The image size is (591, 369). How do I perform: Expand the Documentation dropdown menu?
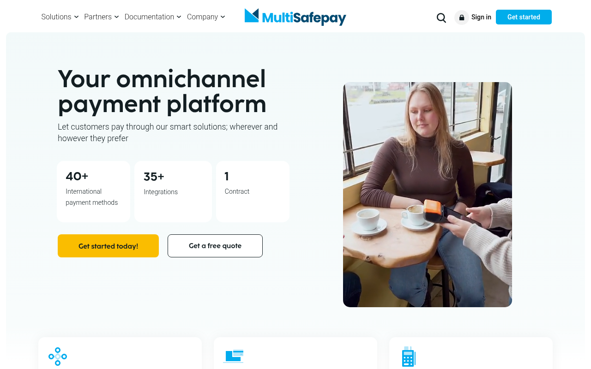[153, 17]
